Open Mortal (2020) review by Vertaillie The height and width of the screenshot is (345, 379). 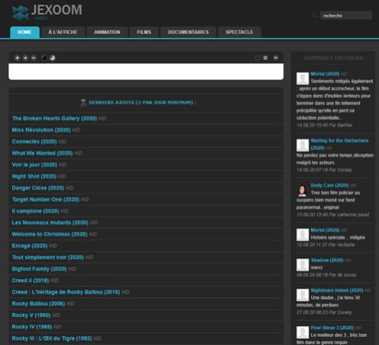(325, 230)
